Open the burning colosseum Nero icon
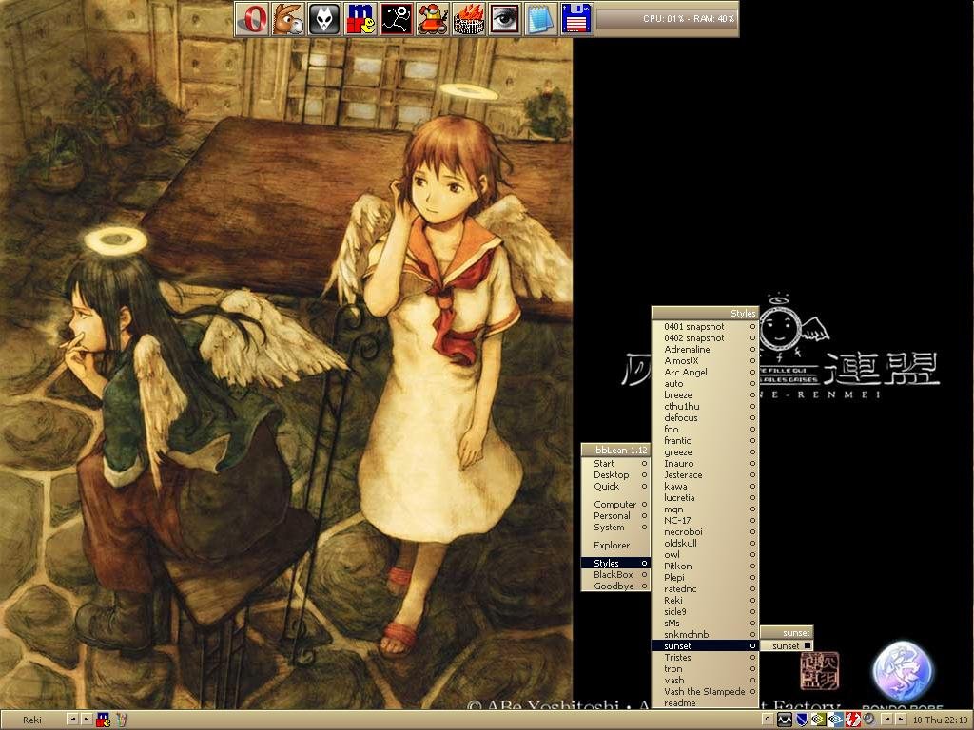The width and height of the screenshot is (974, 730). [x=468, y=19]
